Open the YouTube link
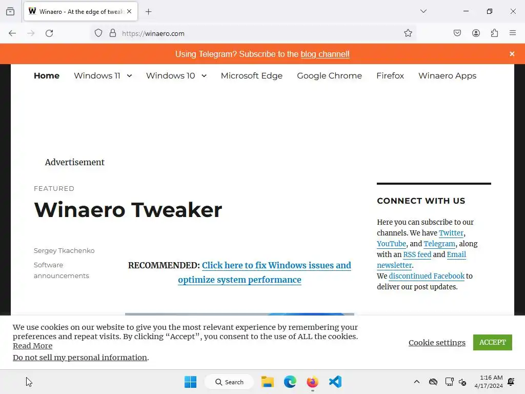 click(x=391, y=244)
